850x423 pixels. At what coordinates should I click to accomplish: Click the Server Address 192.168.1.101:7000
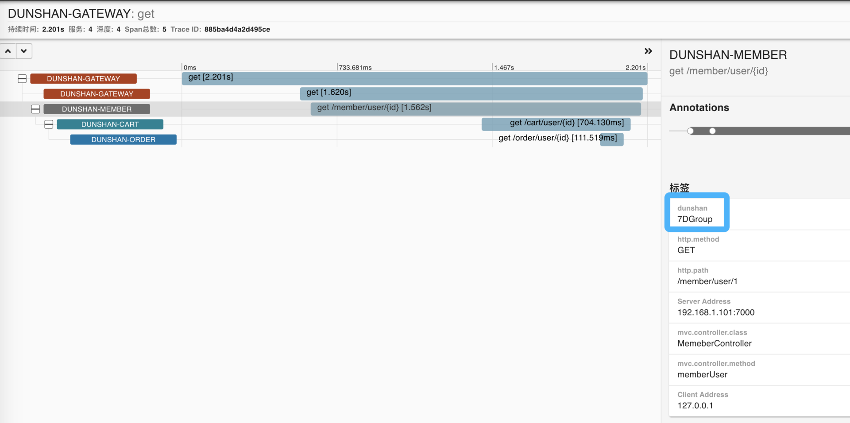716,312
